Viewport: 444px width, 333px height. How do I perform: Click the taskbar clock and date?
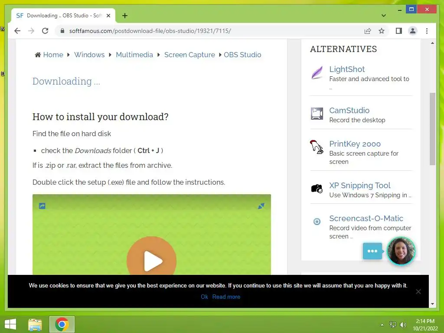[x=425, y=325]
